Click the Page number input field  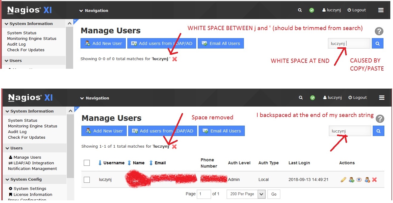(204, 194)
